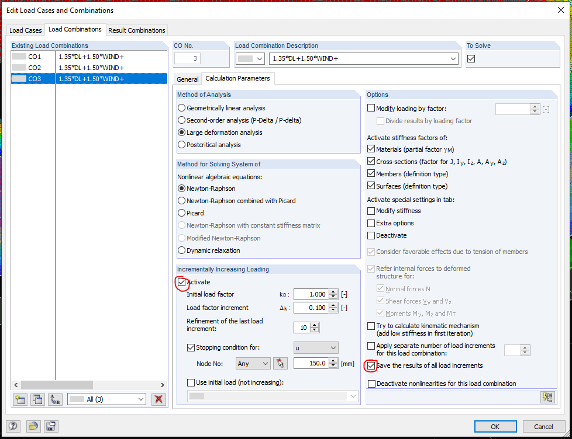Viewport: 572px width, 439px height.
Task: Pick node graphically next to Node No
Action: (x=280, y=363)
